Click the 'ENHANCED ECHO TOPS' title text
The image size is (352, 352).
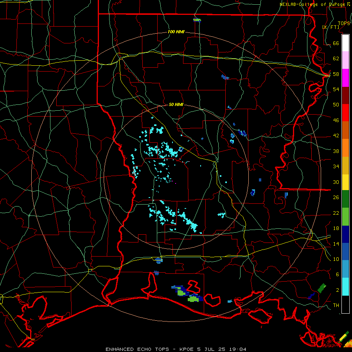click(x=137, y=349)
